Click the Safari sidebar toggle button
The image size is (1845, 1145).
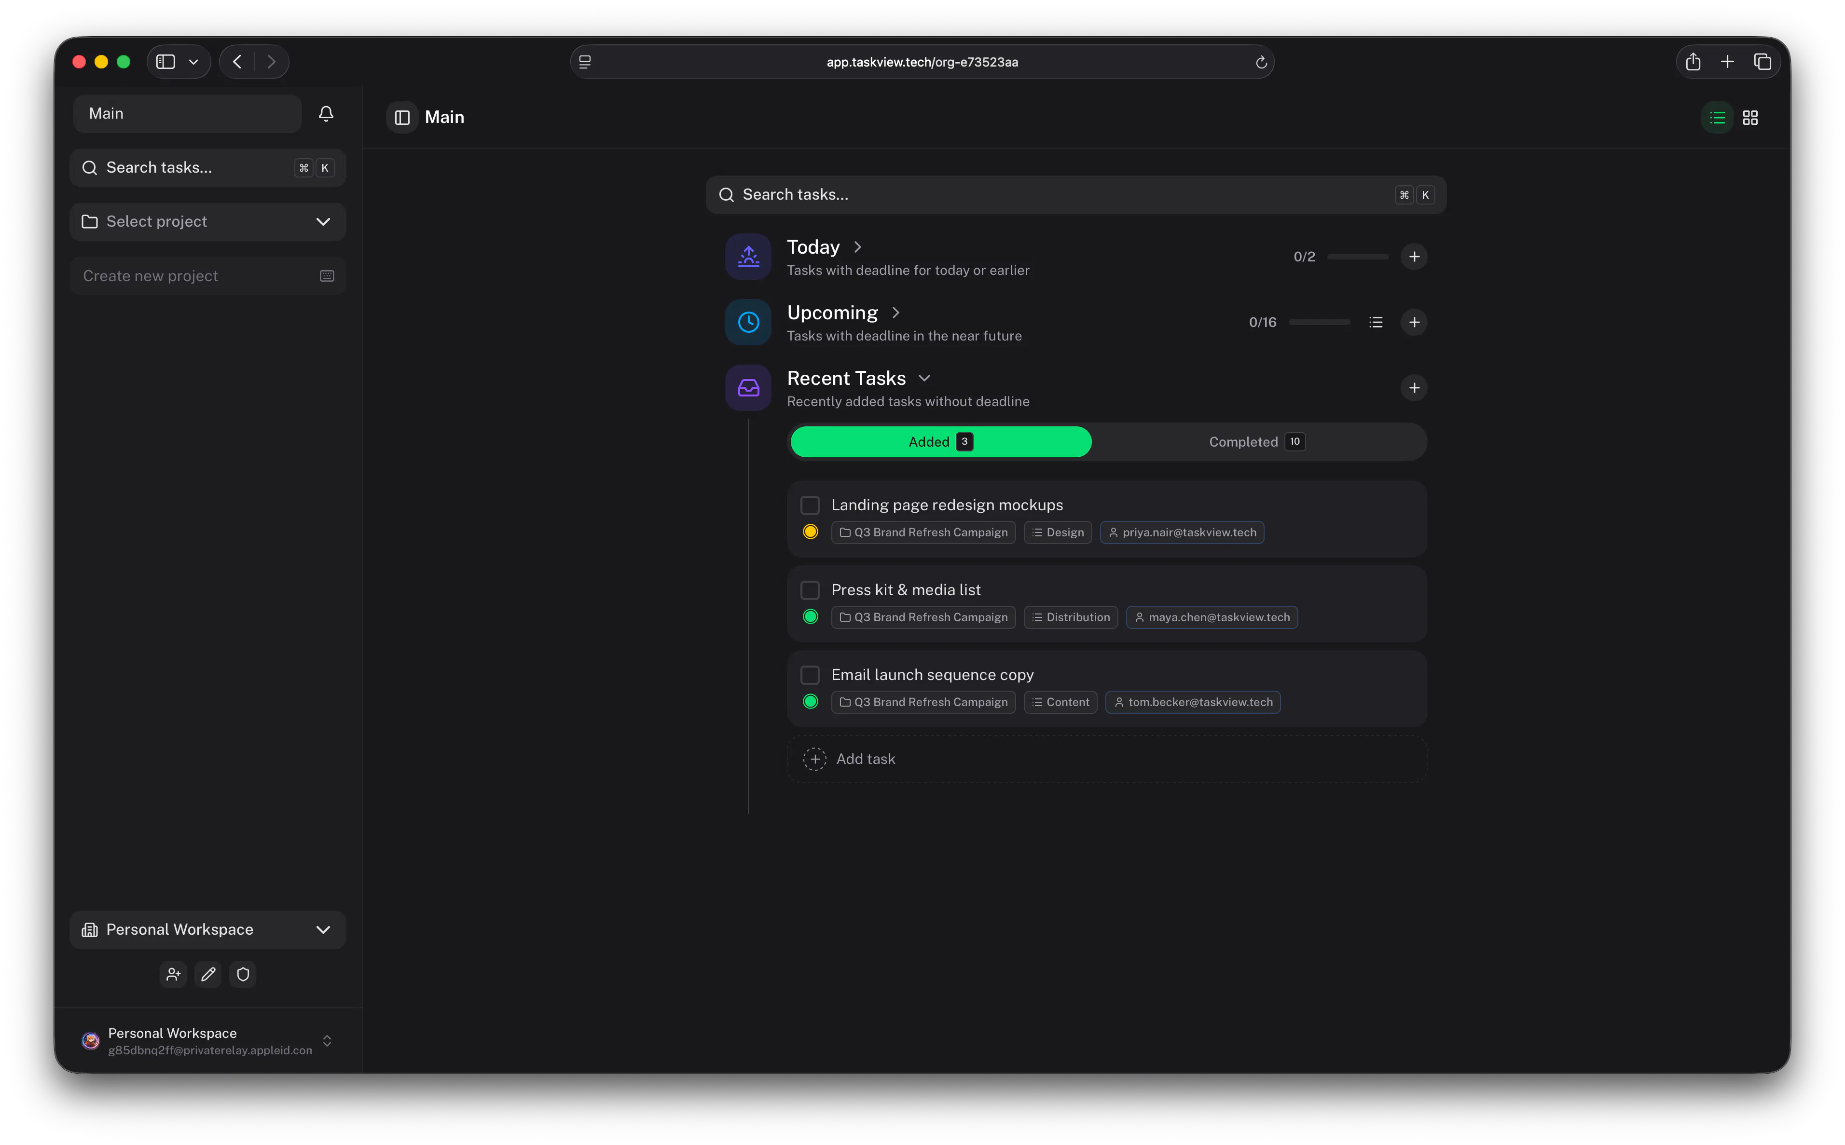pos(166,62)
